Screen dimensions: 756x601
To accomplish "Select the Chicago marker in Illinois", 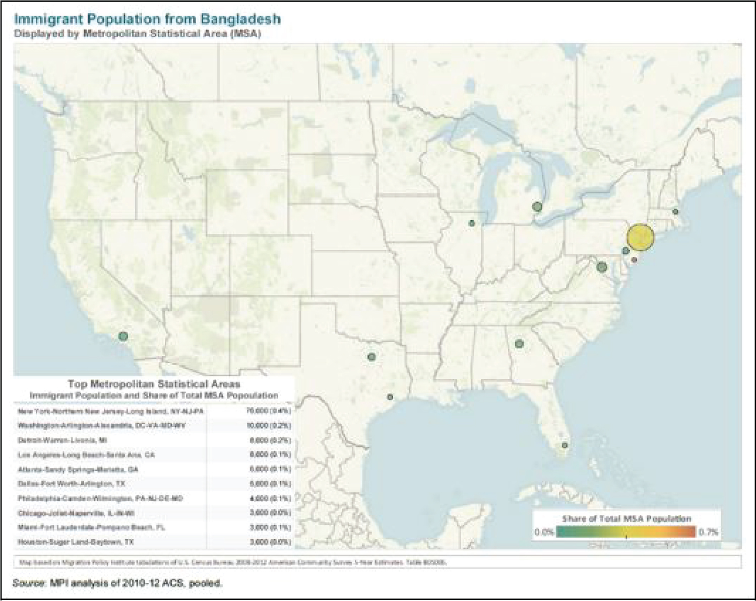I will point(472,223).
